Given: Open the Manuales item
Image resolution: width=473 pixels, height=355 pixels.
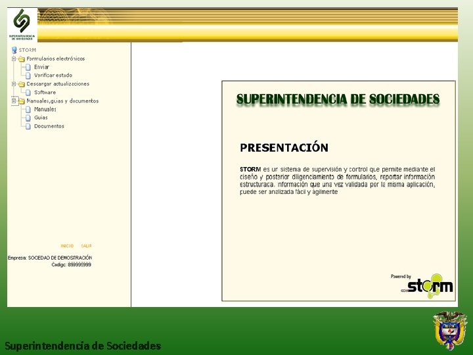Looking at the screenshot, I should point(45,109).
